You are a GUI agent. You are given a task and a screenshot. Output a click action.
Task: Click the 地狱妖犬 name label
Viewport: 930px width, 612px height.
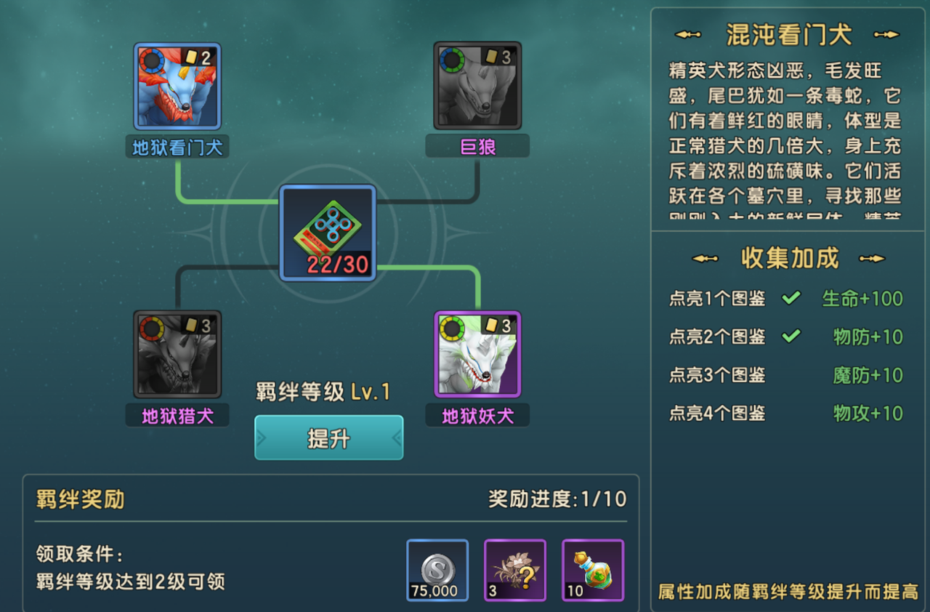(x=477, y=416)
